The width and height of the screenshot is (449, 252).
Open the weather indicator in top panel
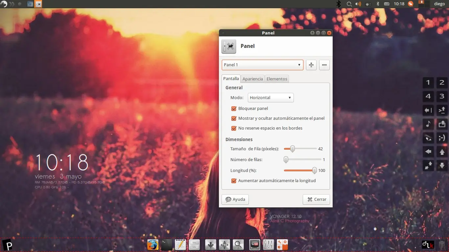pyautogui.click(x=411, y=4)
